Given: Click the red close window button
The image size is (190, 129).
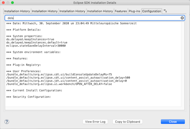Looking at the screenshot, I should [x=3, y=3].
